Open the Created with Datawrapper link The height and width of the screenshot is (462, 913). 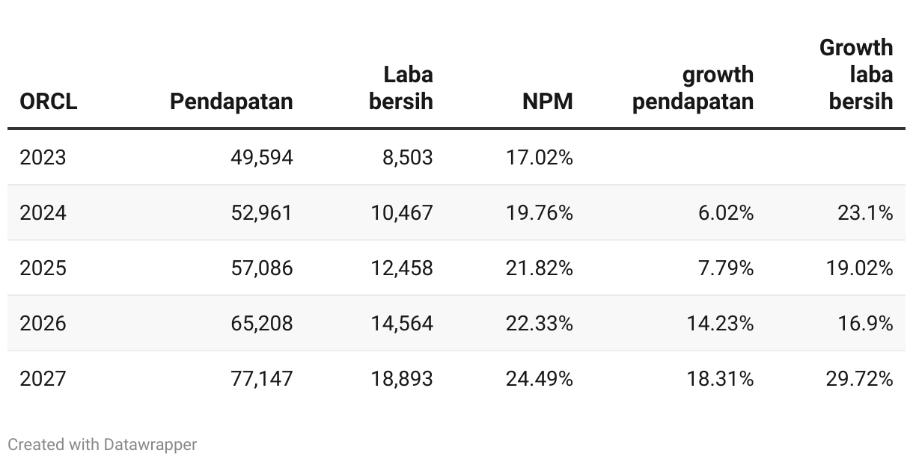(103, 444)
